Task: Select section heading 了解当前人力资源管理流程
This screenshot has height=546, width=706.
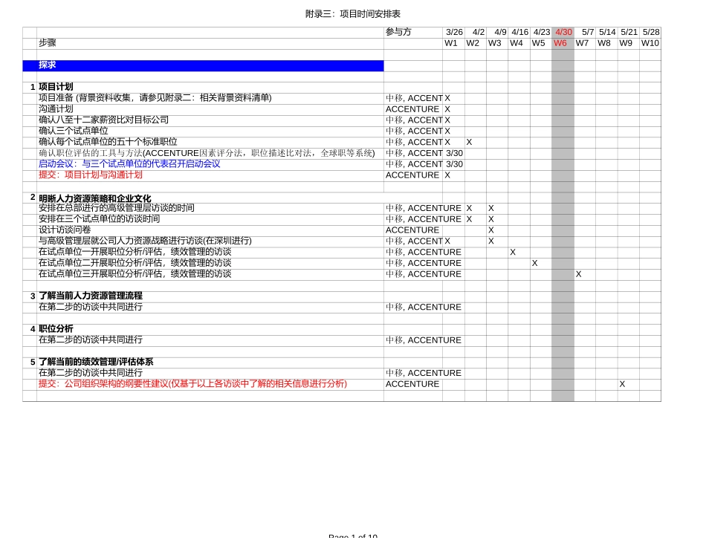Action: (91, 296)
